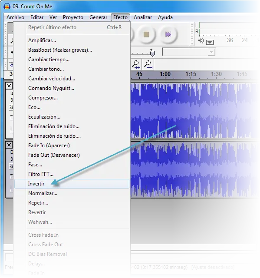Close the upper audio track
Viewport: 260px width, 278px height.
[9, 86]
